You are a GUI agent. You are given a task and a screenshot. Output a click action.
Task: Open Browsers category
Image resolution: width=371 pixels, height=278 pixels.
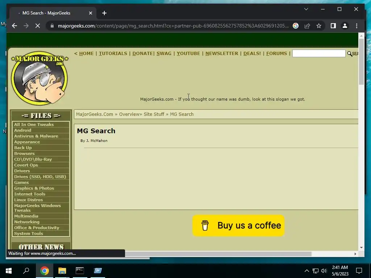pyautogui.click(x=24, y=153)
